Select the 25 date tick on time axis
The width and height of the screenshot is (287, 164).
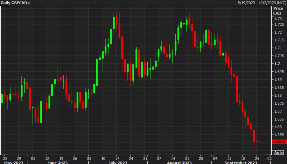click(256, 158)
